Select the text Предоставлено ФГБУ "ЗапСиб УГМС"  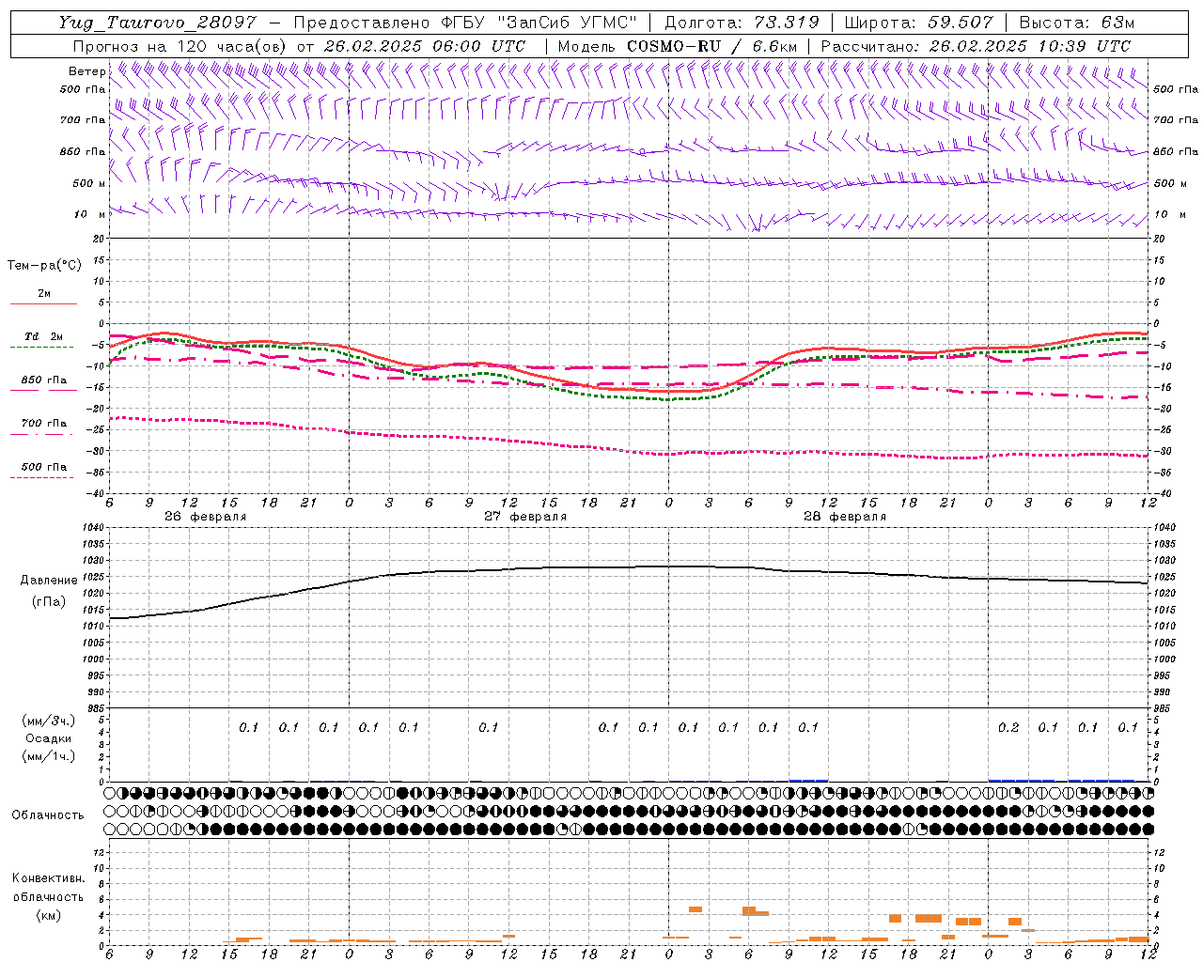(x=466, y=23)
